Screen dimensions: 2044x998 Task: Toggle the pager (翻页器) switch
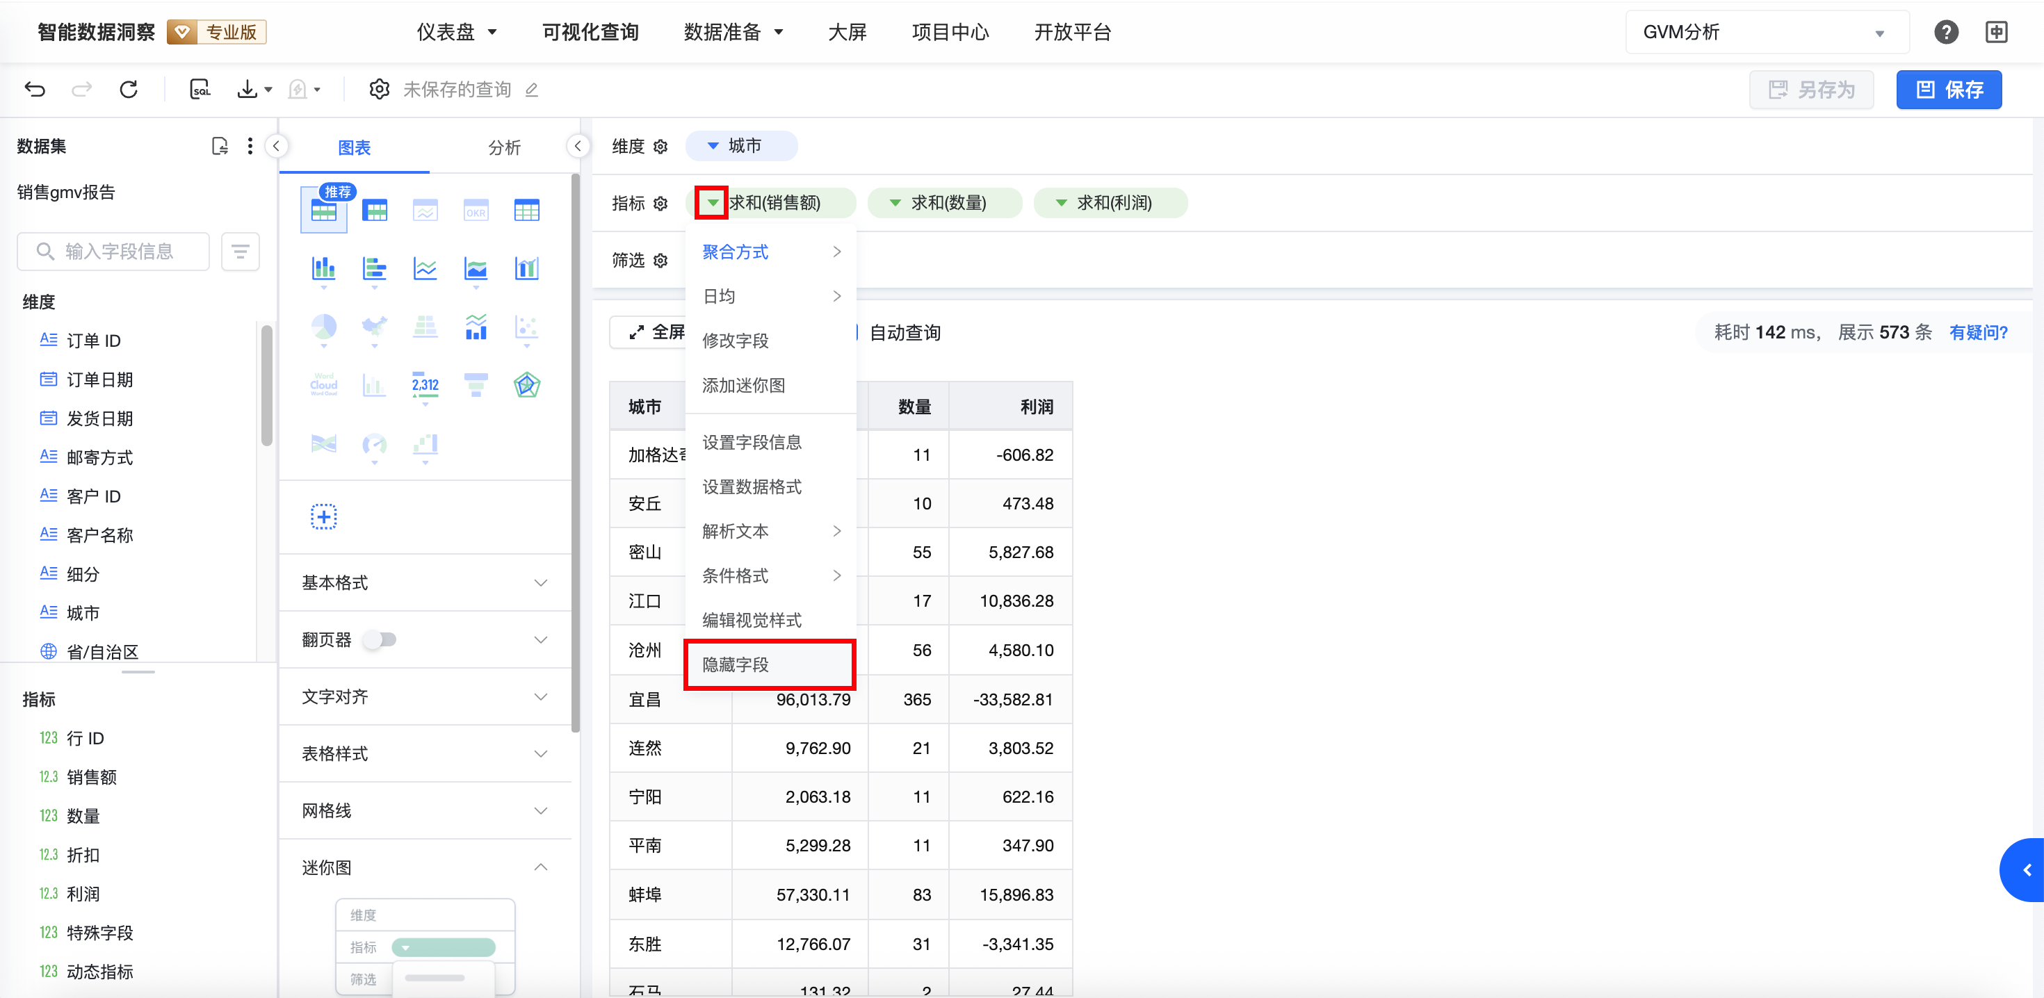380,639
